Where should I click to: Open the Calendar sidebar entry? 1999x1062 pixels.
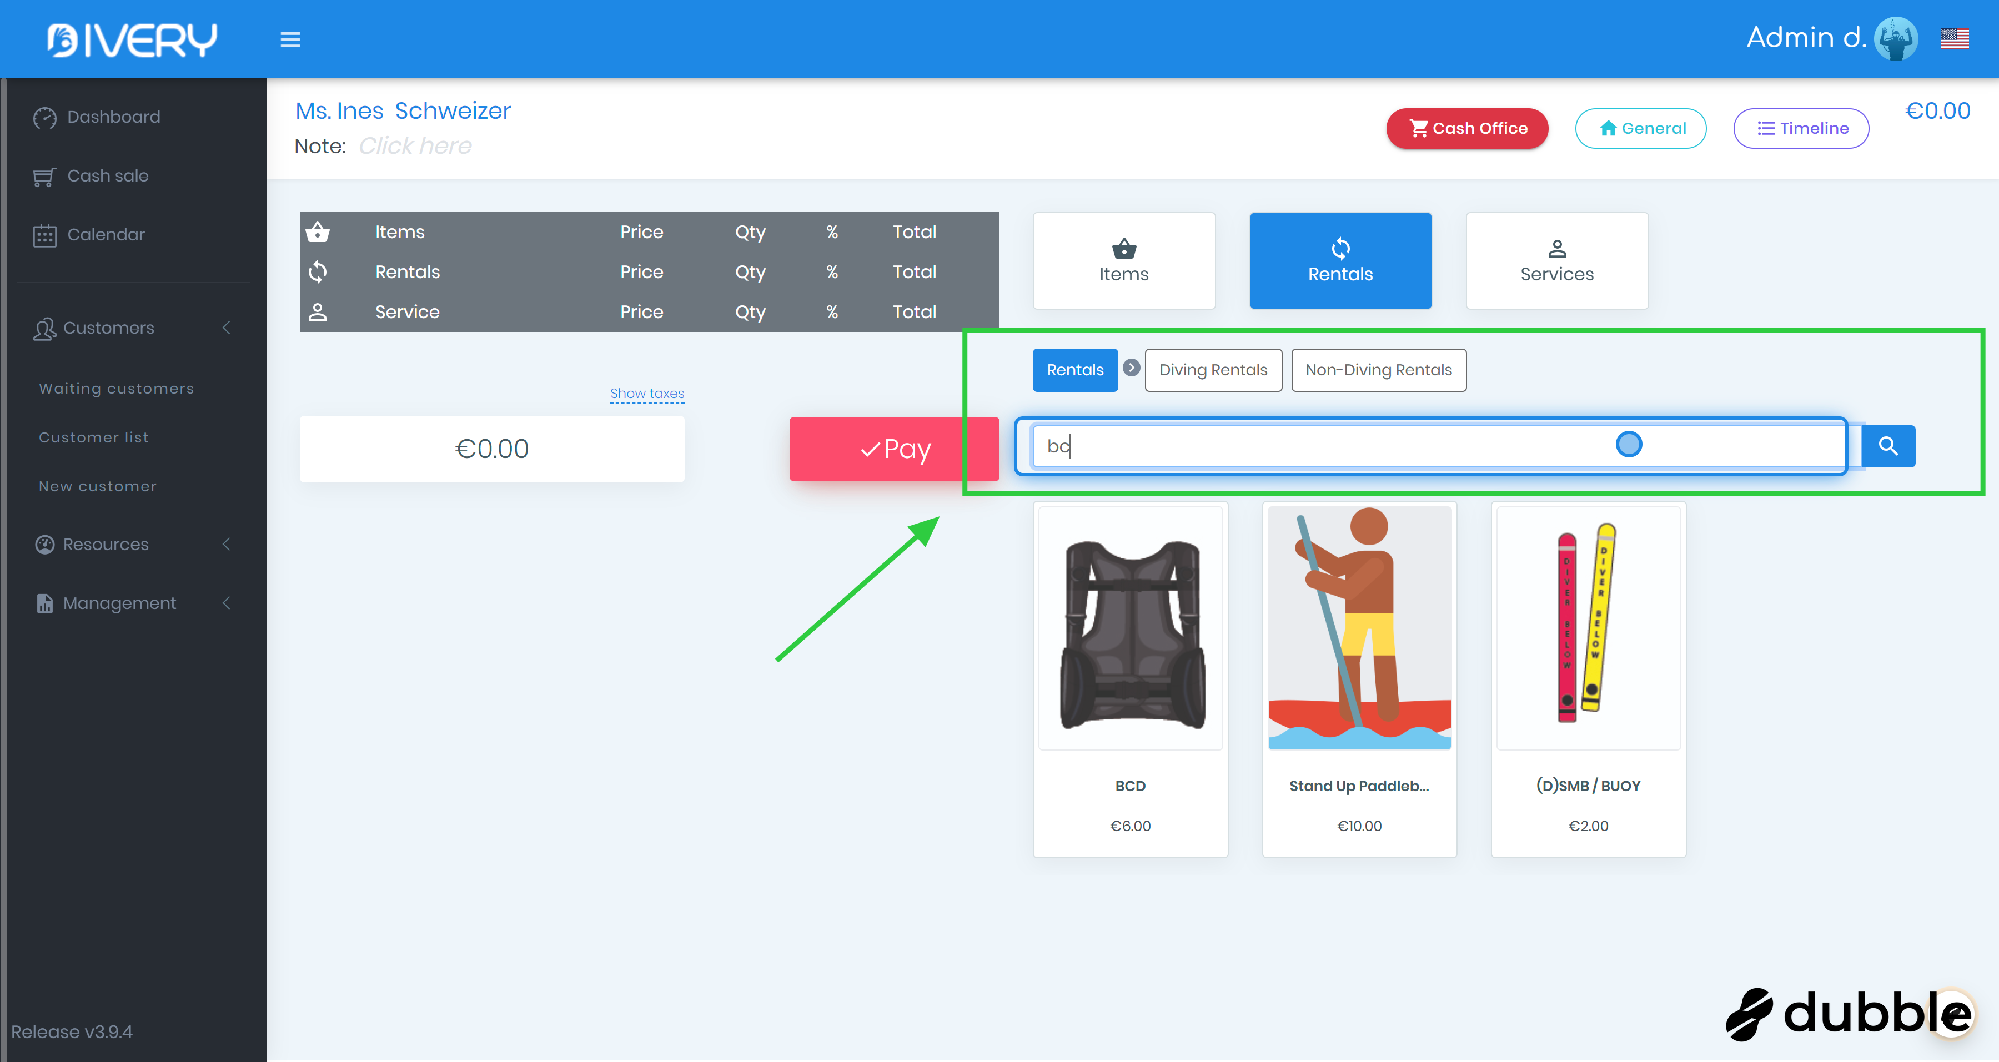[106, 235]
